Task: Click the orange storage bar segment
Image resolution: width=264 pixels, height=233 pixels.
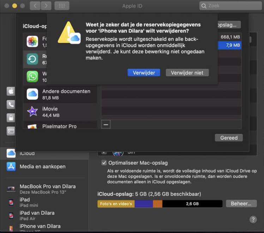Action: [158, 204]
